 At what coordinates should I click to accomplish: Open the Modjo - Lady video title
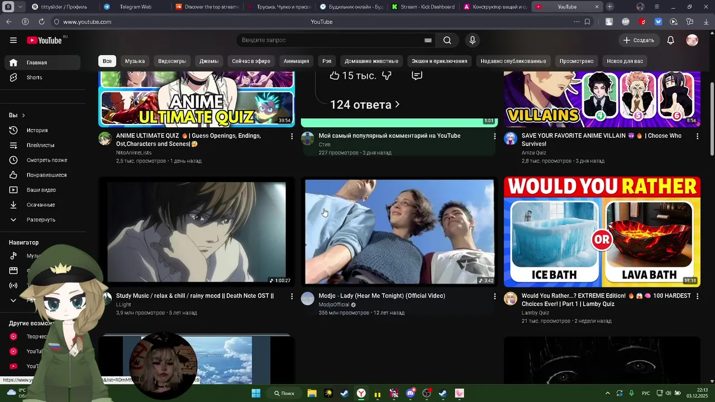(382, 296)
